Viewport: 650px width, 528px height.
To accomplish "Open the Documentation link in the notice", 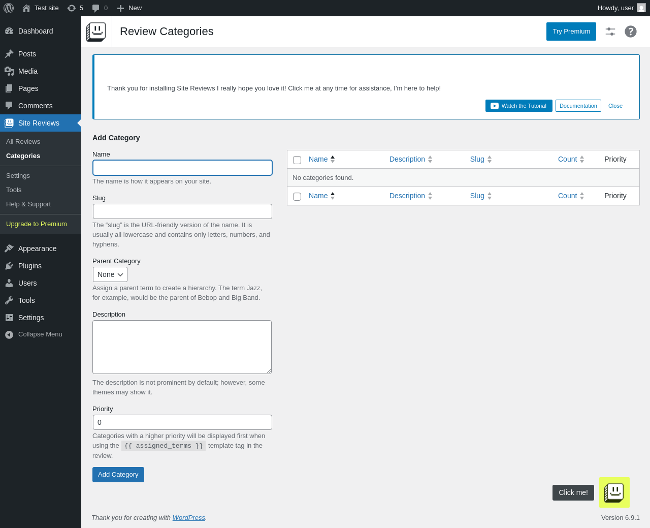I will coord(578,106).
